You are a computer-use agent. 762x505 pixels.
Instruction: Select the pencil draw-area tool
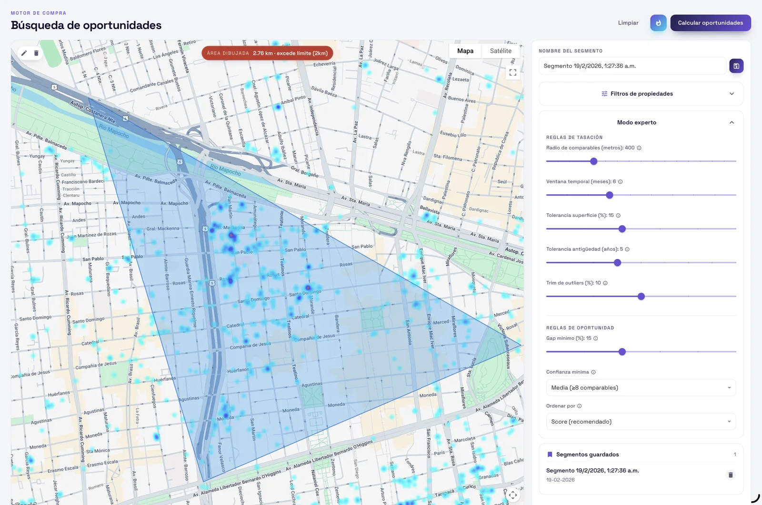[24, 53]
